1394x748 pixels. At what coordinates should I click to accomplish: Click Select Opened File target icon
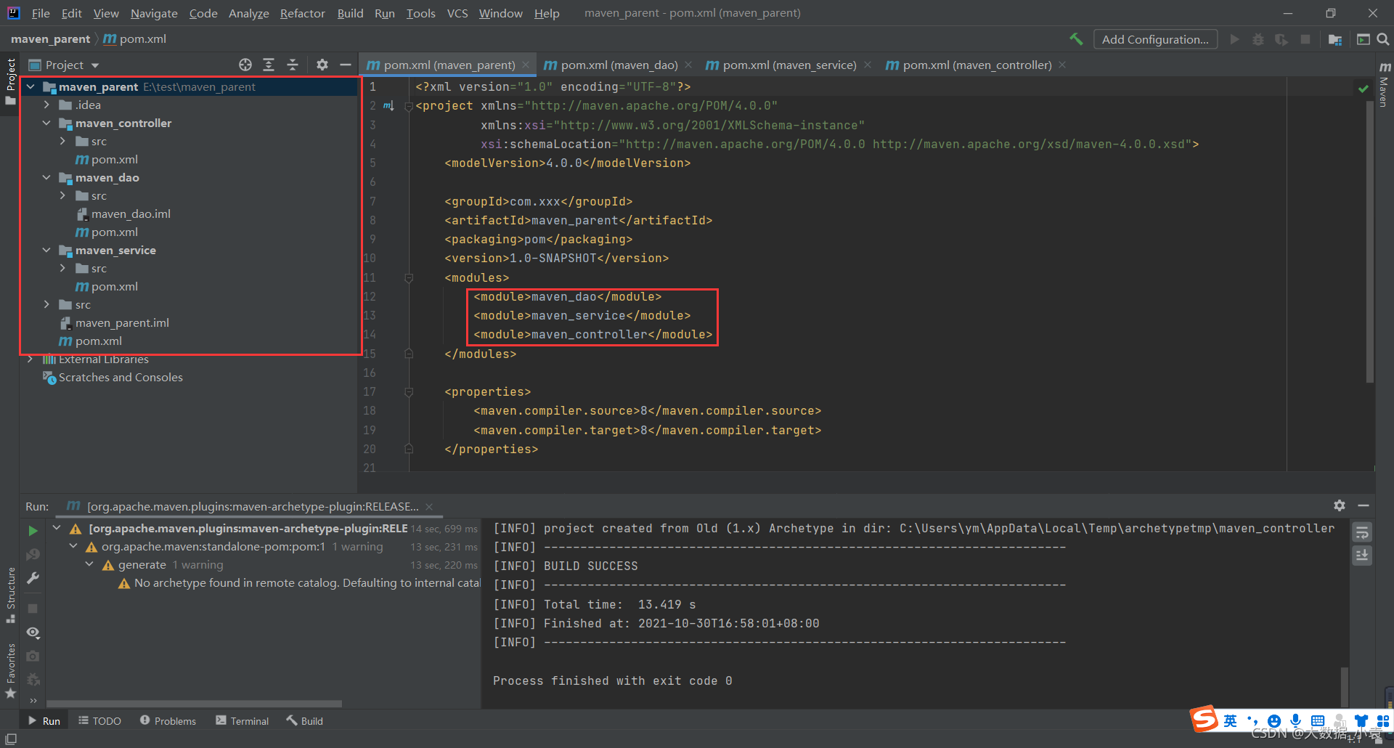(245, 65)
